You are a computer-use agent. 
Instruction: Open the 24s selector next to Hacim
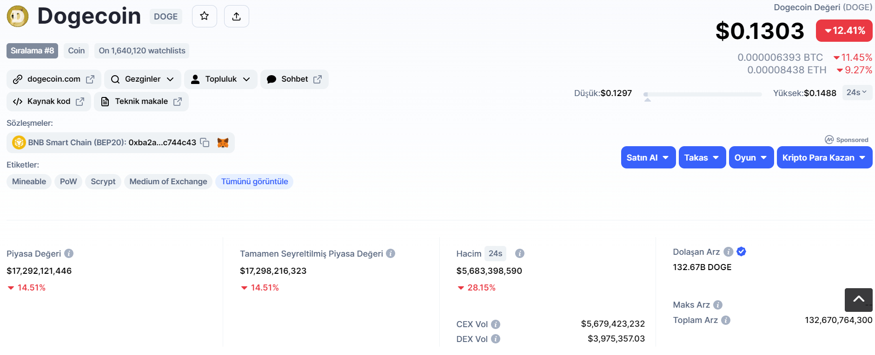495,253
